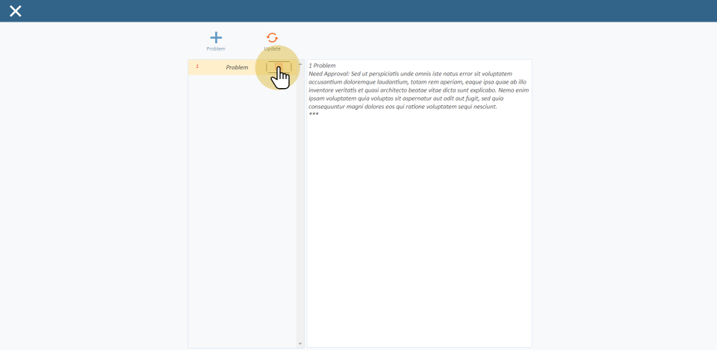Click the orange Update refresh icon
717x350 pixels.
click(x=272, y=37)
